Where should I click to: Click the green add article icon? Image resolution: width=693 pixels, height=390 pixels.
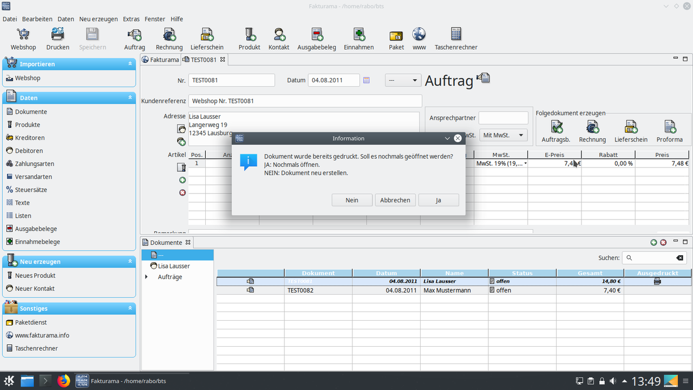(x=182, y=180)
